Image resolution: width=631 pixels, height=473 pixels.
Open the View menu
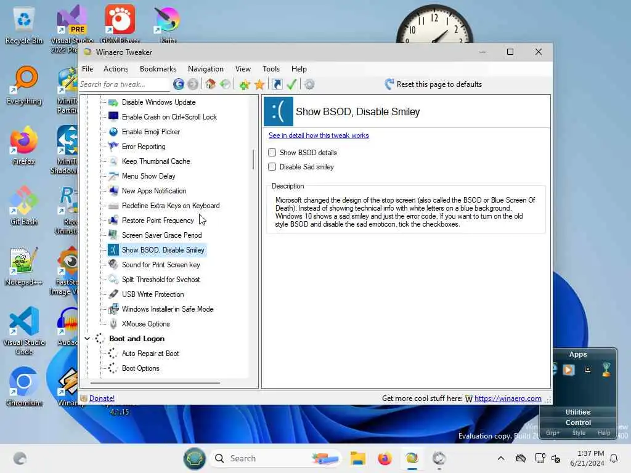coord(243,69)
